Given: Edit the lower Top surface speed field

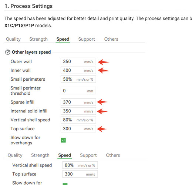Looking at the screenshot, I should pyautogui.click(x=80, y=174).
